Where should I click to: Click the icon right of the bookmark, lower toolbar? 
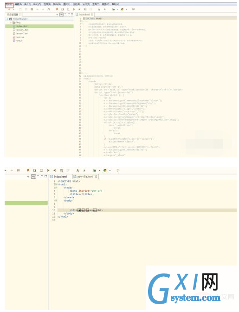pyautogui.click(x=35, y=170)
